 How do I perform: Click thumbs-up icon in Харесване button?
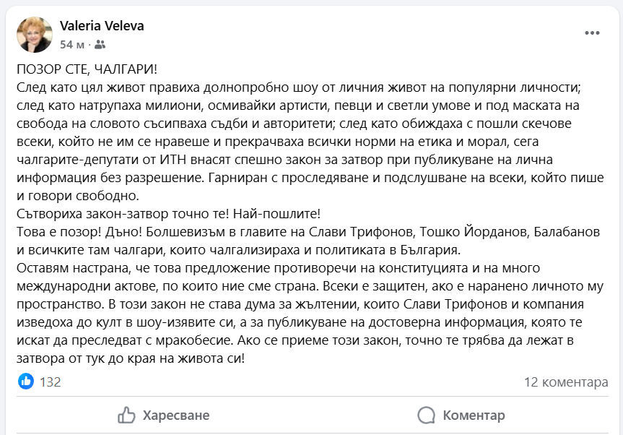tap(126, 415)
